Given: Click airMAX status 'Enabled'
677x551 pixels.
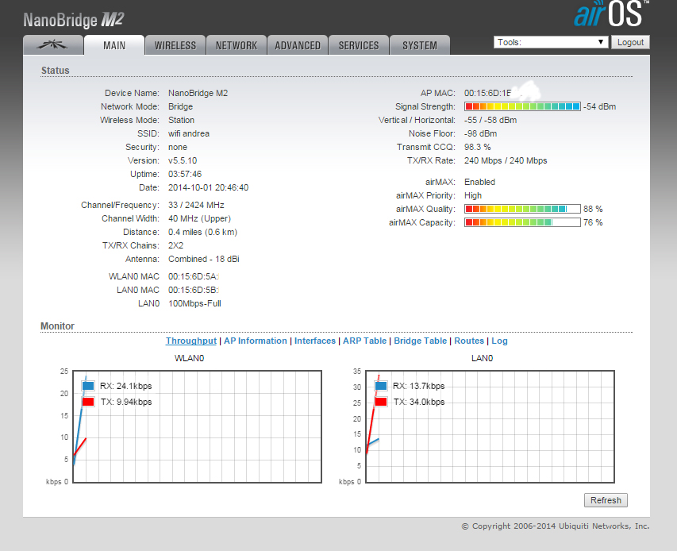Looking at the screenshot, I should click(479, 182).
